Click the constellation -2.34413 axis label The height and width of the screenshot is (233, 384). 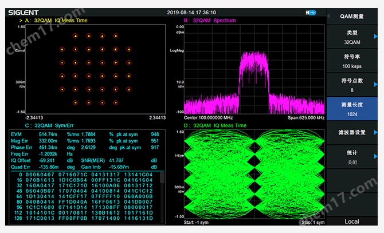pos(34,118)
